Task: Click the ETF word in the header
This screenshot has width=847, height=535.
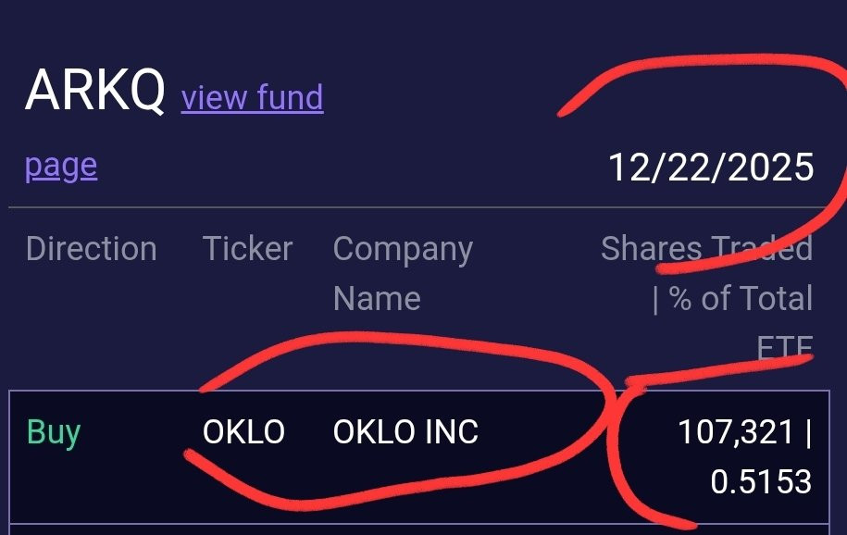Action: click(x=783, y=348)
